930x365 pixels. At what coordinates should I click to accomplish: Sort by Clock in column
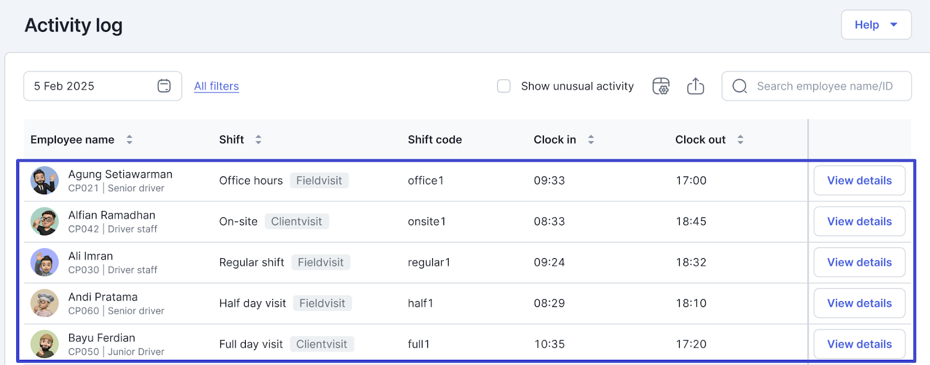tap(591, 139)
